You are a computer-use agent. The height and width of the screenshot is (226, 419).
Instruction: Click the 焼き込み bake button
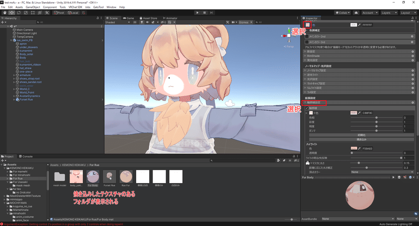pyautogui.click(x=361, y=139)
